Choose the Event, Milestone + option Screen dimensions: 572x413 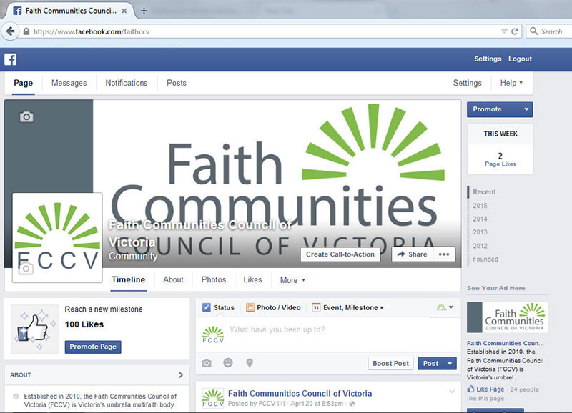(347, 308)
